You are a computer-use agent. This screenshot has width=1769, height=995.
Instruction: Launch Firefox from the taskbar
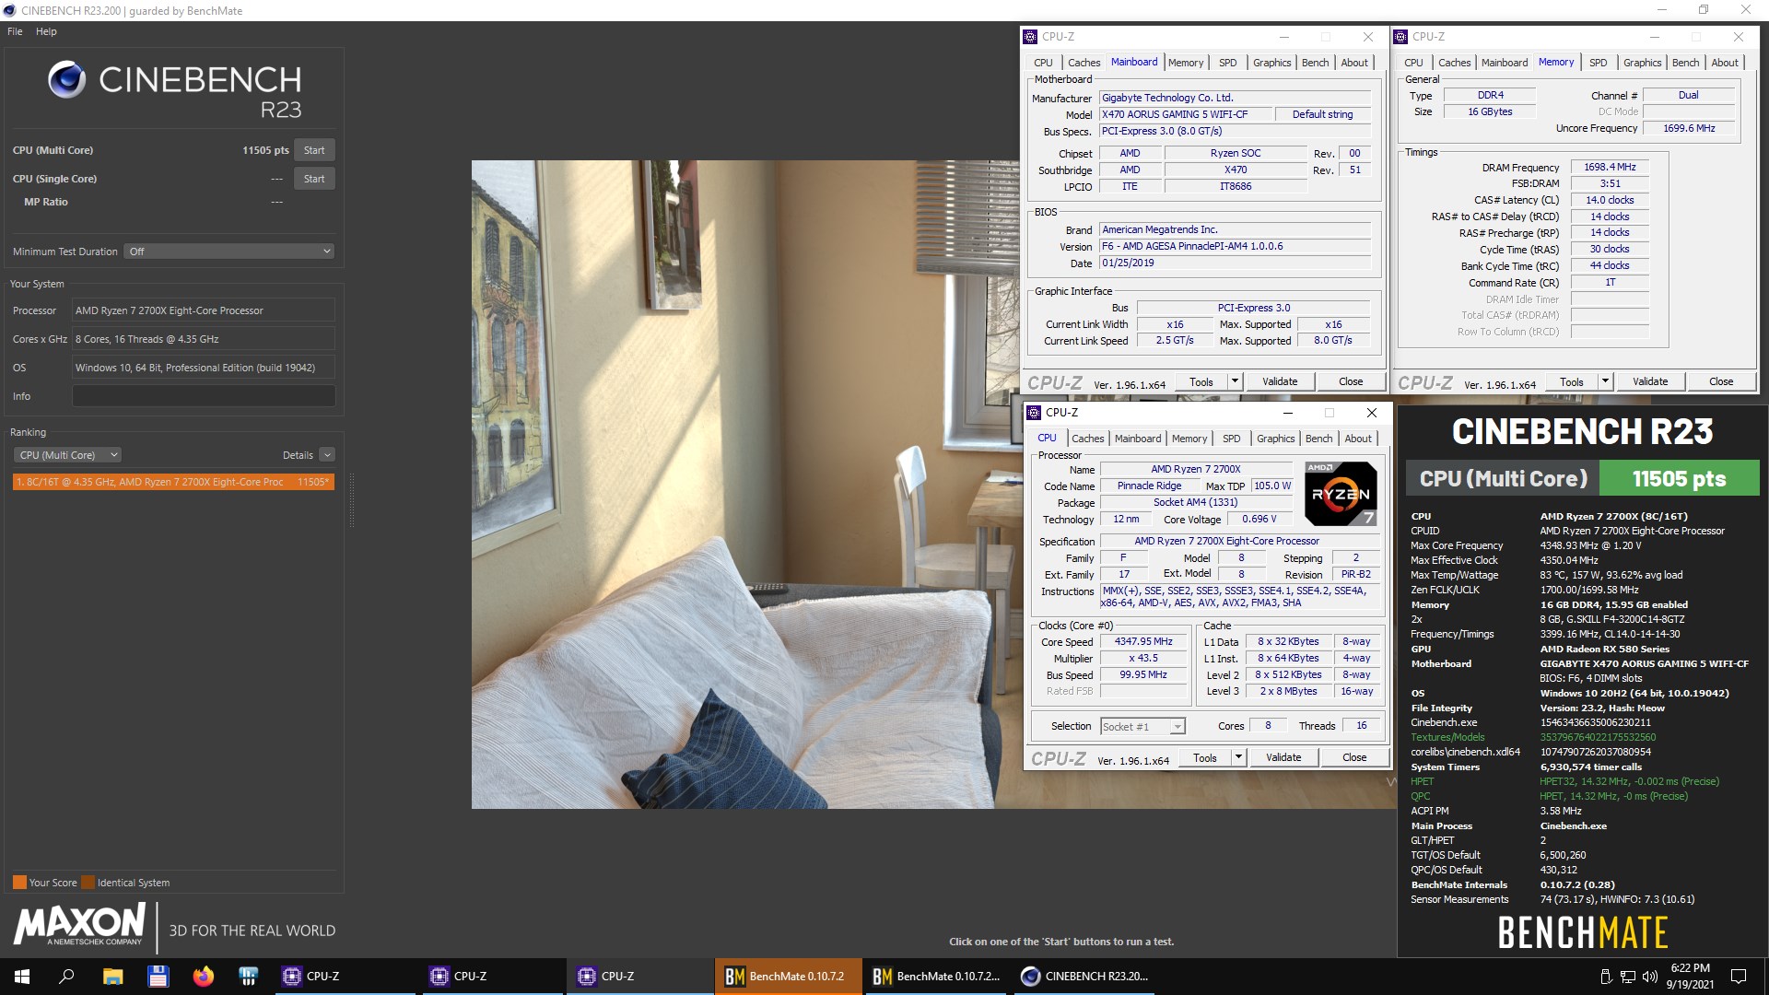[x=203, y=976]
